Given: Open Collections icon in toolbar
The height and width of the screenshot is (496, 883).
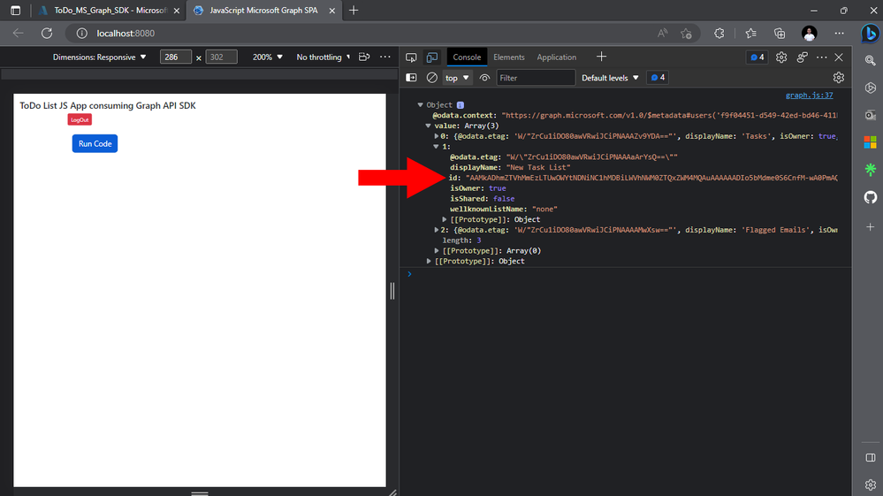Looking at the screenshot, I should (x=780, y=34).
